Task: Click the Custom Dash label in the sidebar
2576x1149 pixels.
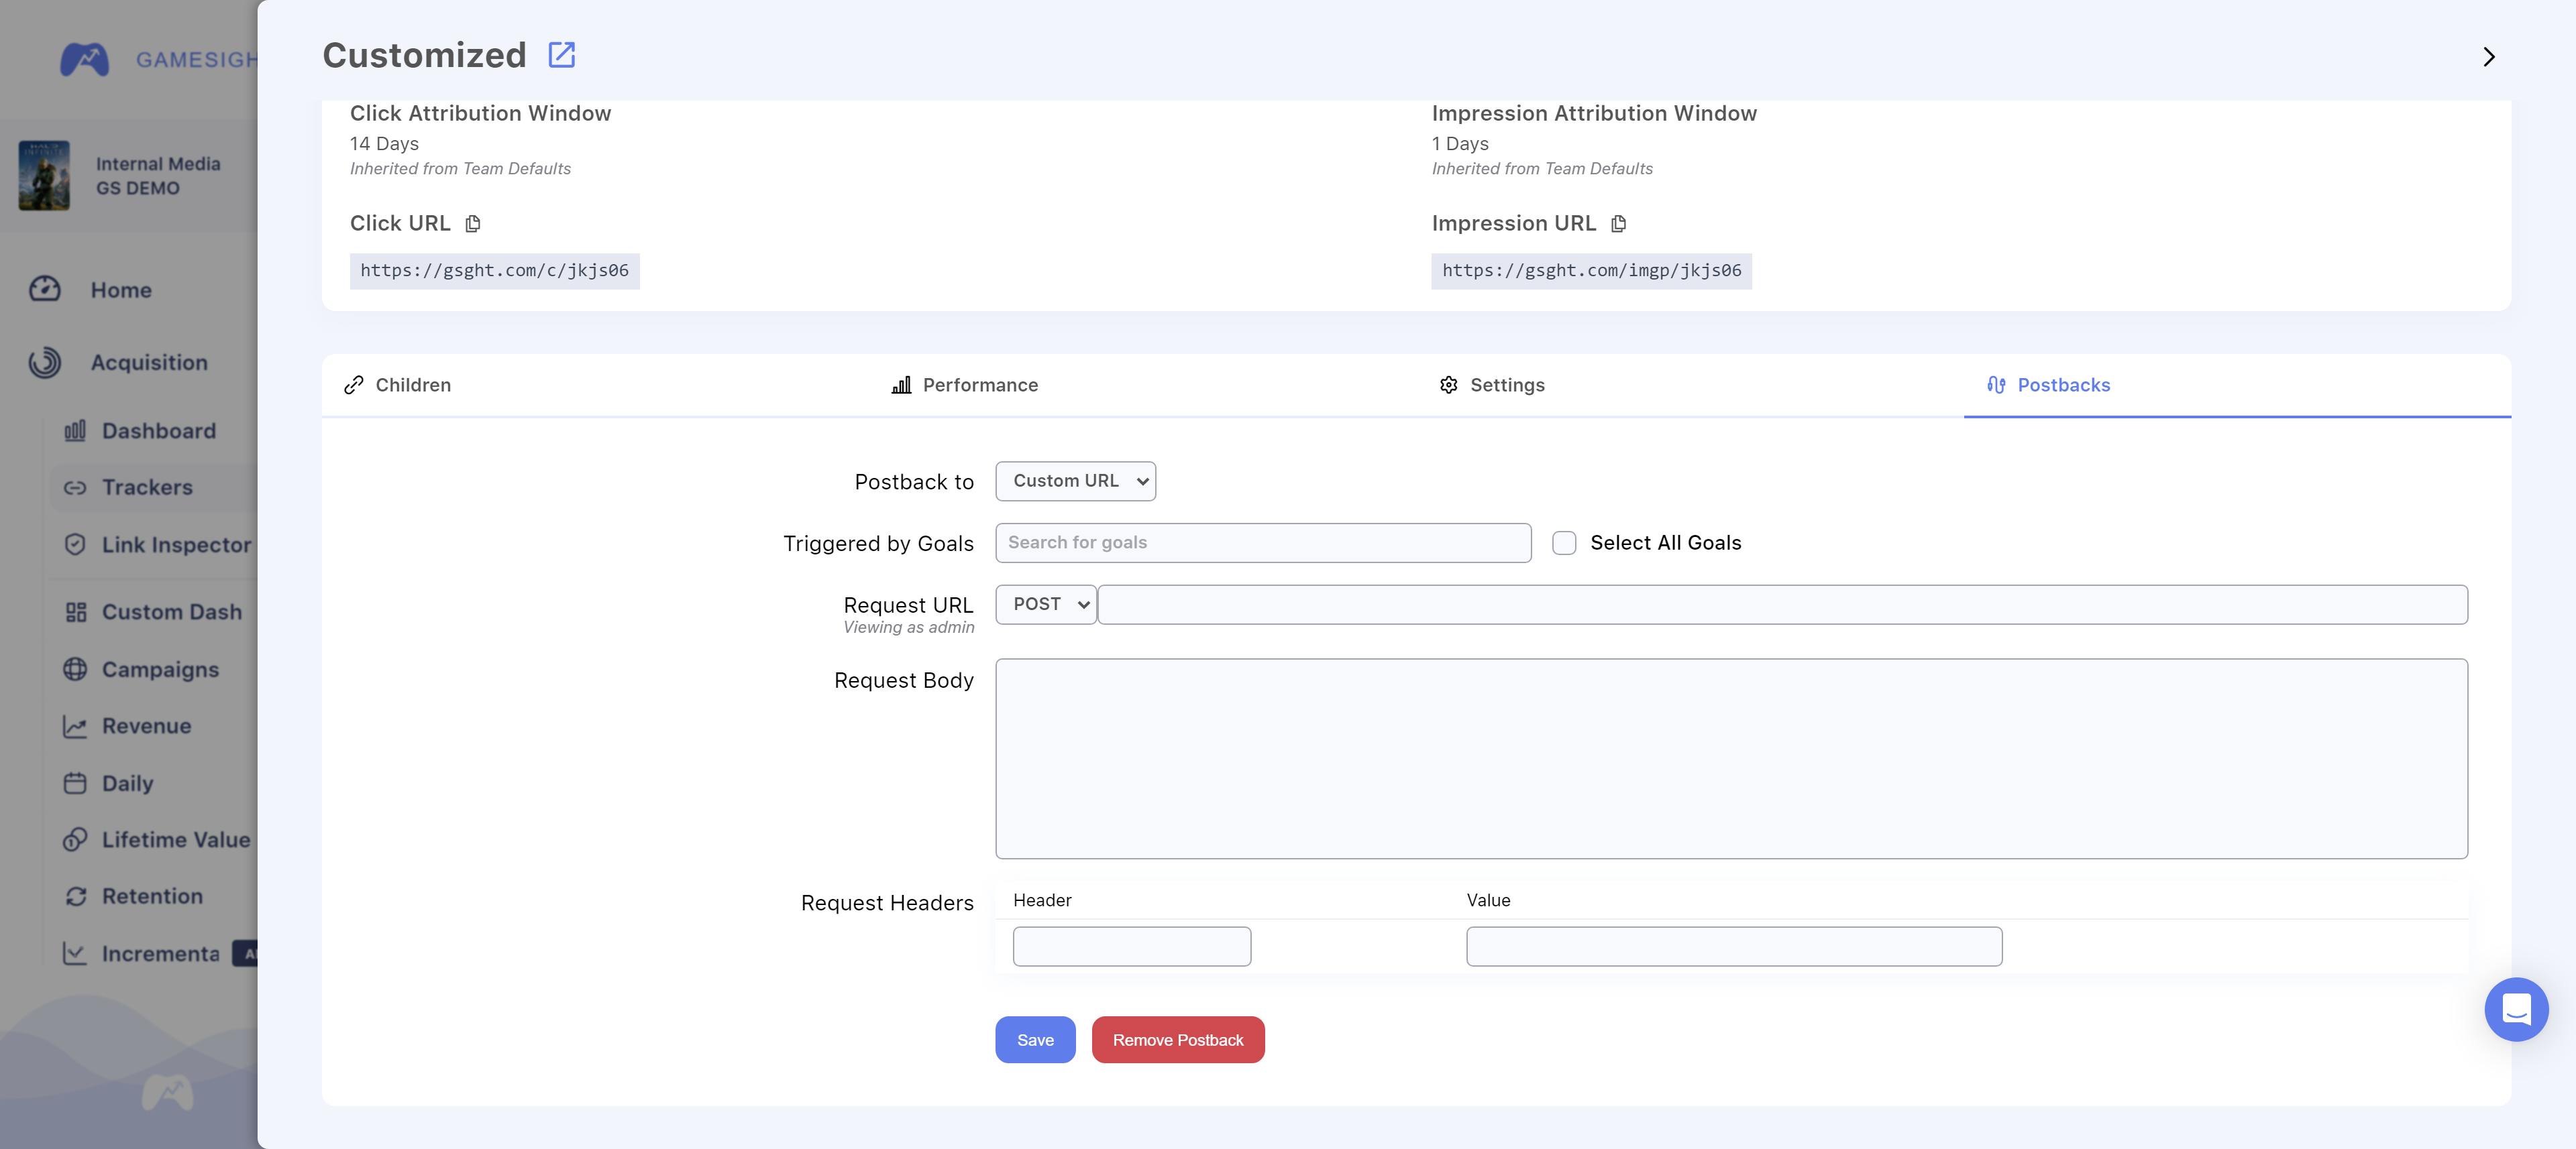Action: [172, 613]
